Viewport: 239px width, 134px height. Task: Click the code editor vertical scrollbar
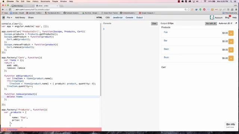click(100, 60)
